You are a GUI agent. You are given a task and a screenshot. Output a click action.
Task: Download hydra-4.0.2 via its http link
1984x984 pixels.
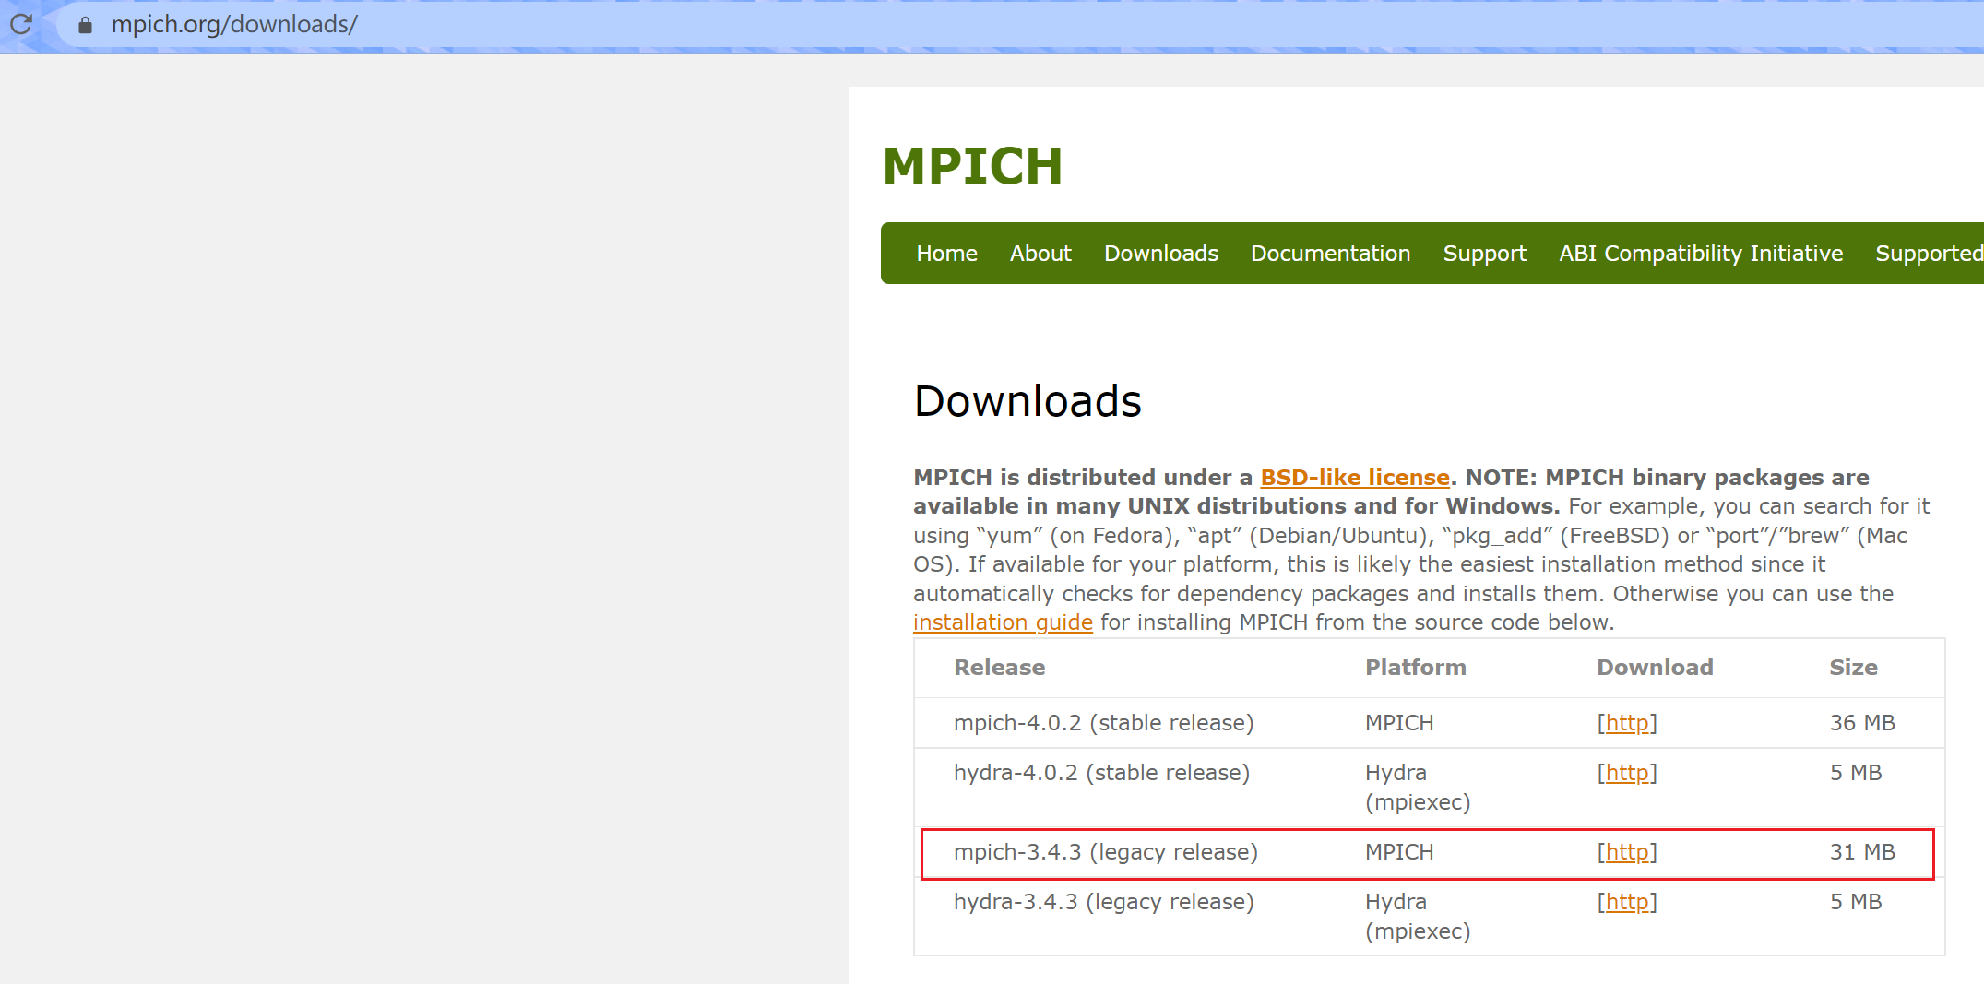tap(1627, 773)
